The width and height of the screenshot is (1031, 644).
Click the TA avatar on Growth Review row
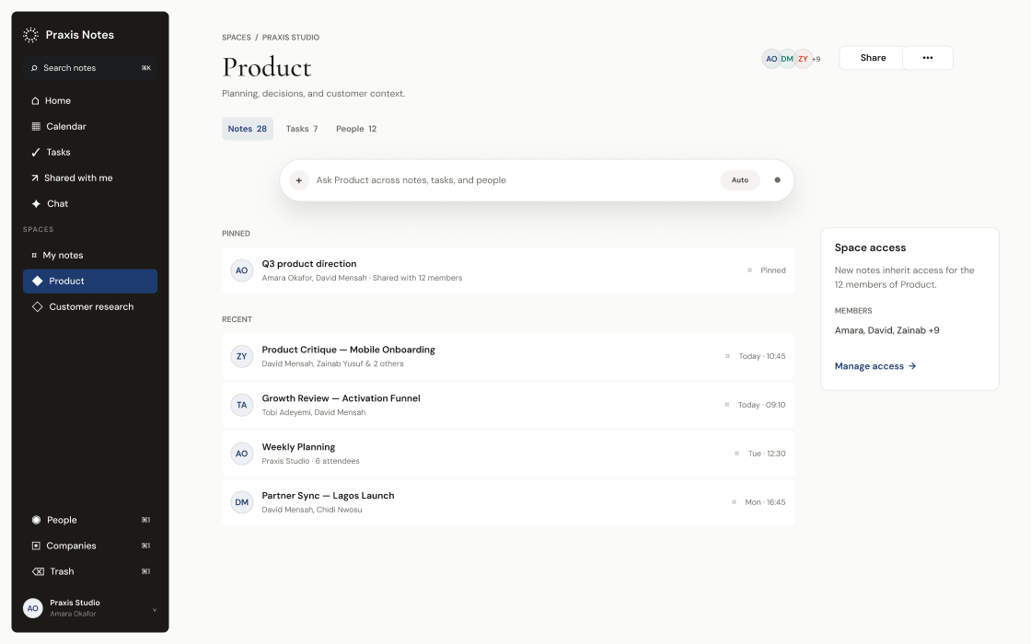click(x=242, y=405)
